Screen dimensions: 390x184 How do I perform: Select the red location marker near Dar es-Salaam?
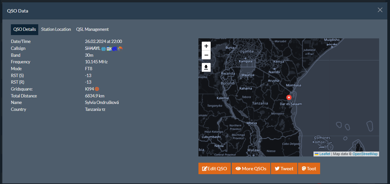click(x=289, y=97)
